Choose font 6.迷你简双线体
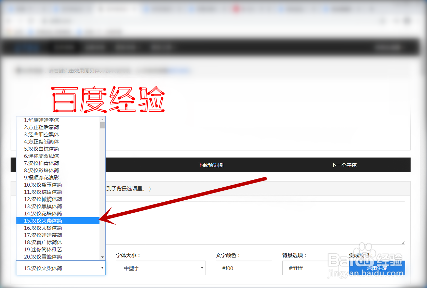This screenshot has width=427, height=288. [x=58, y=156]
